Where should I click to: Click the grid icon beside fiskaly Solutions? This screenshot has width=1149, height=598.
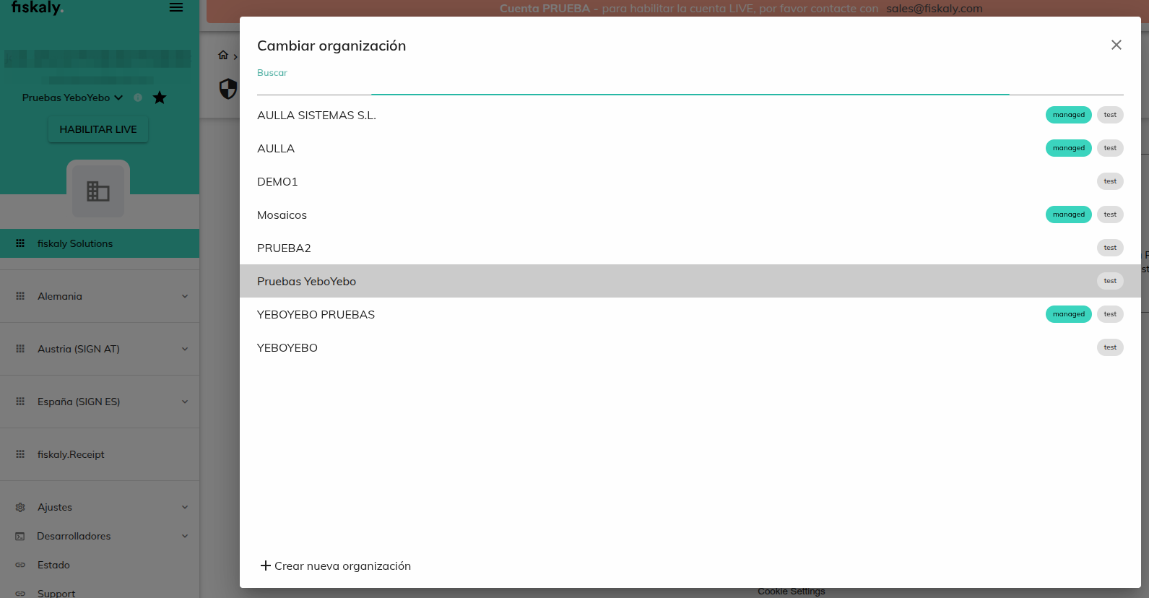click(x=20, y=243)
